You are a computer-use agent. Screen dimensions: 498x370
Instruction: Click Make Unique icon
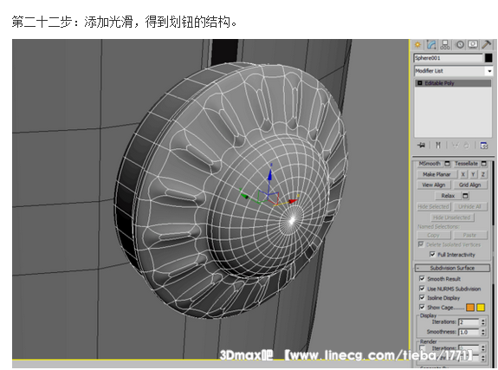click(x=456, y=146)
